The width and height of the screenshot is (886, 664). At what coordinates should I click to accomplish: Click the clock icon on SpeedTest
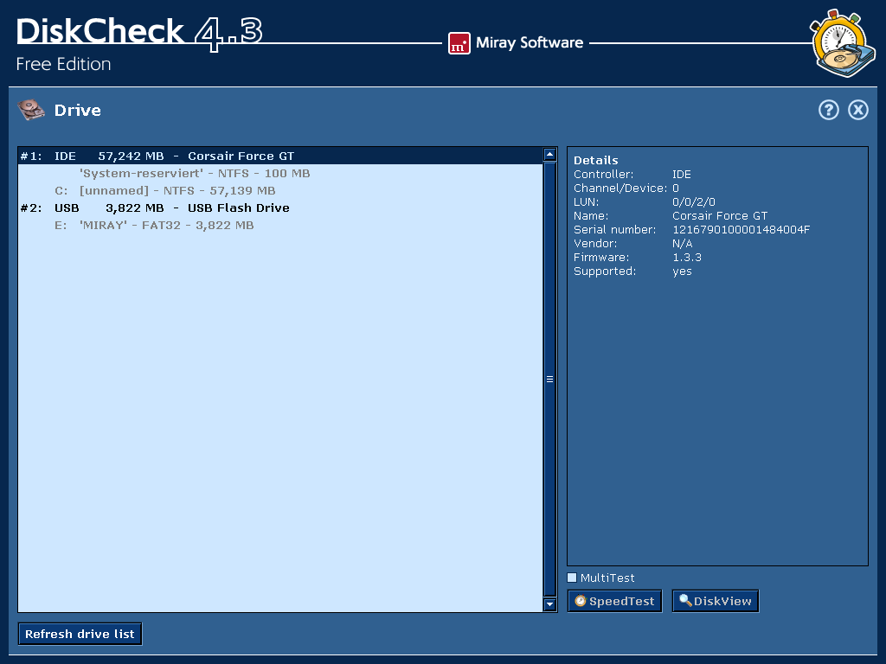581,601
